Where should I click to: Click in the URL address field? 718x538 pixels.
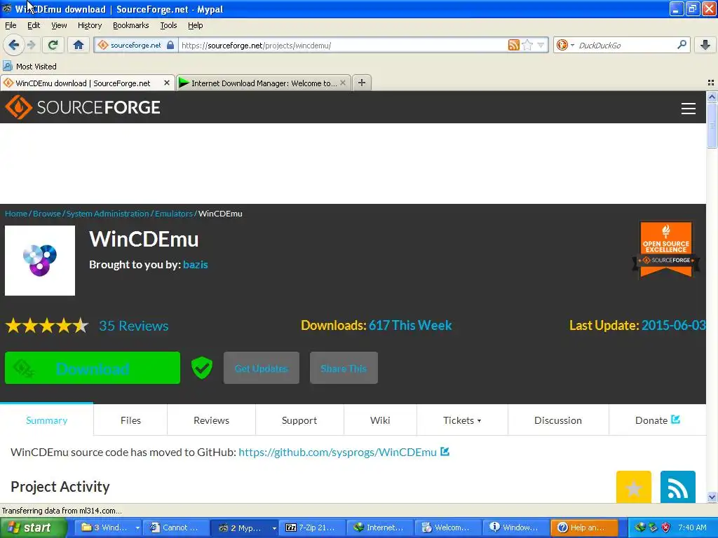coord(342,45)
